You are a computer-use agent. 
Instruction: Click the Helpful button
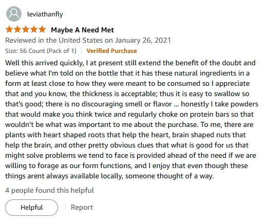click(31, 208)
